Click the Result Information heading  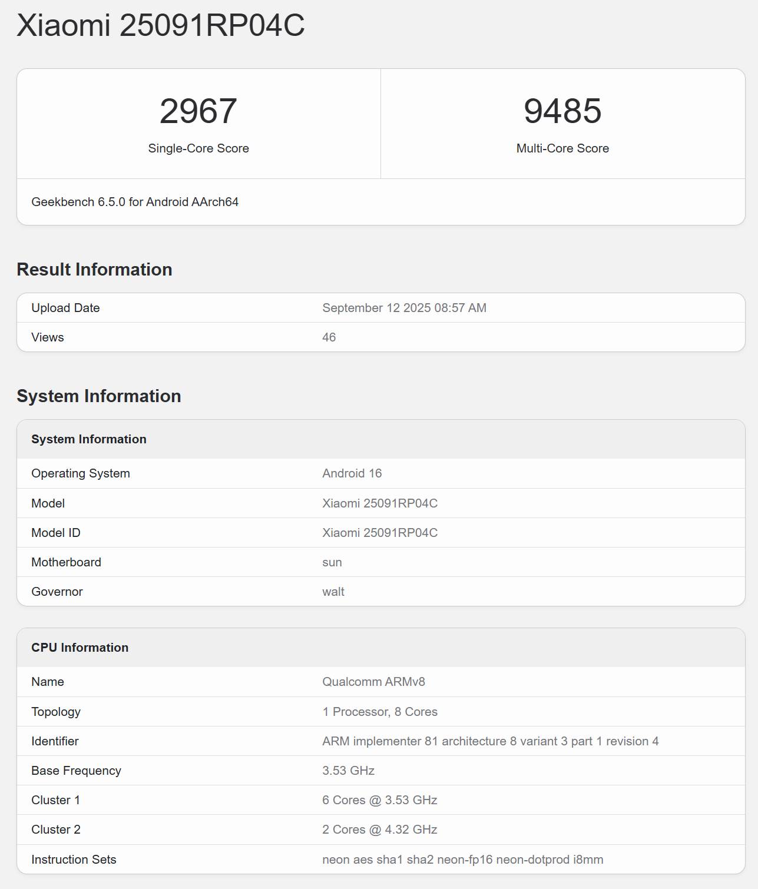(x=94, y=270)
